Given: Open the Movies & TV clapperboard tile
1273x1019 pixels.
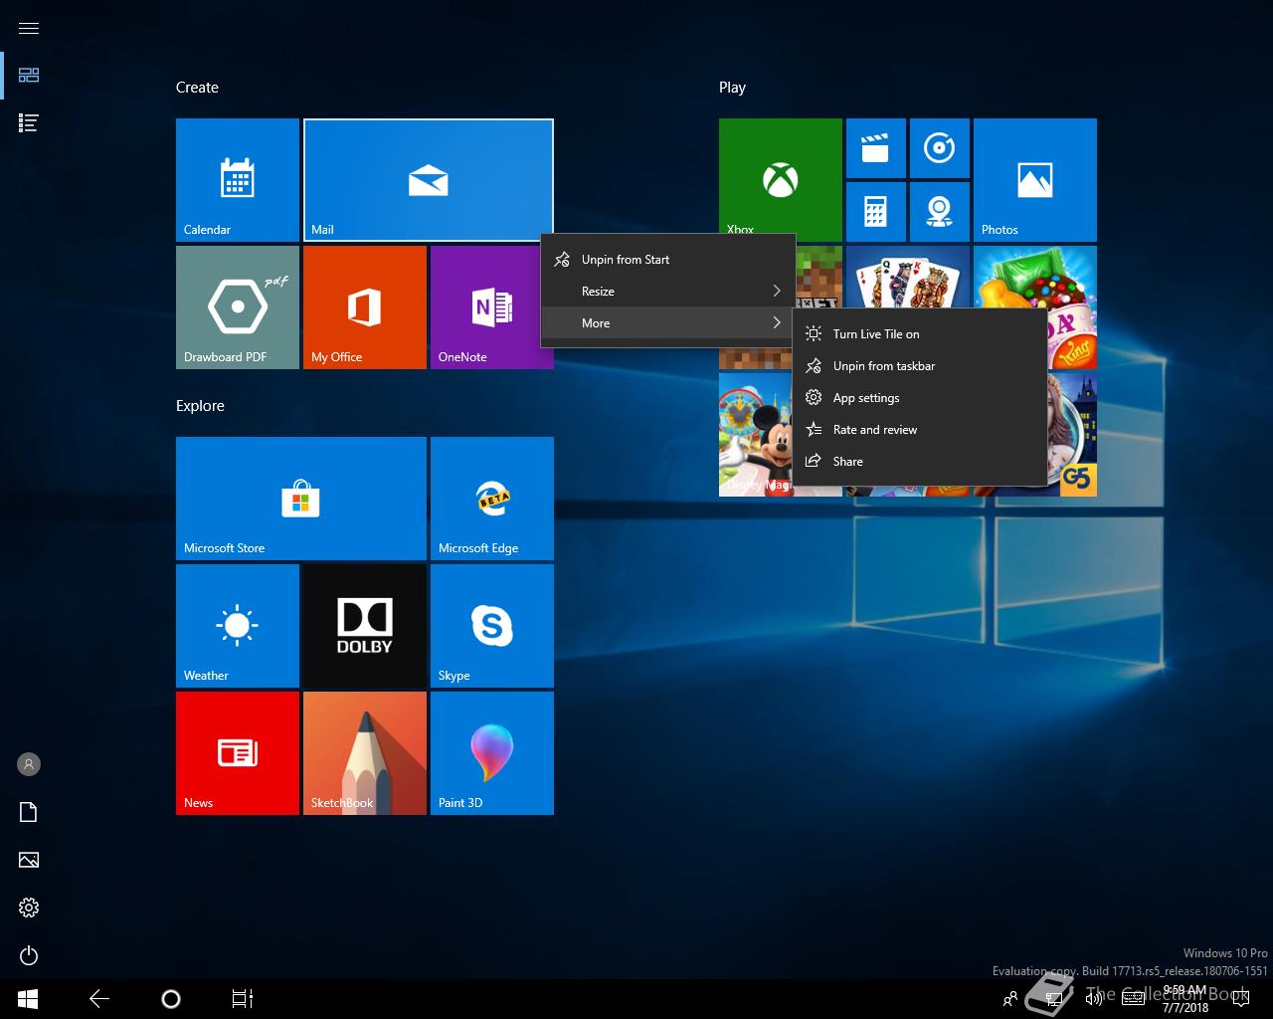Looking at the screenshot, I should point(876,148).
